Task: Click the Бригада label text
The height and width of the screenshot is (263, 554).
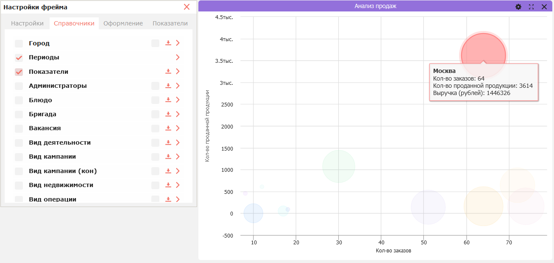Action: [42, 114]
